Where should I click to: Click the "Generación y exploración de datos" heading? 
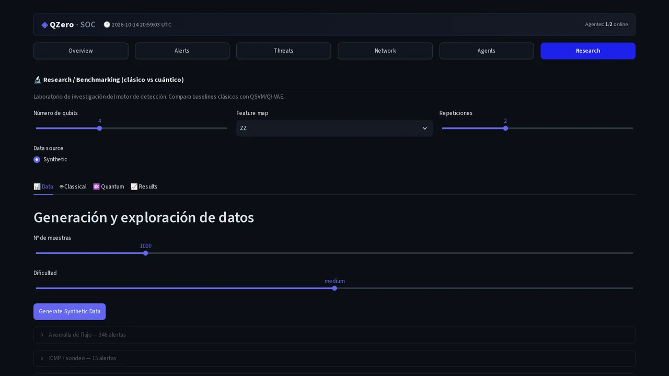(x=144, y=218)
